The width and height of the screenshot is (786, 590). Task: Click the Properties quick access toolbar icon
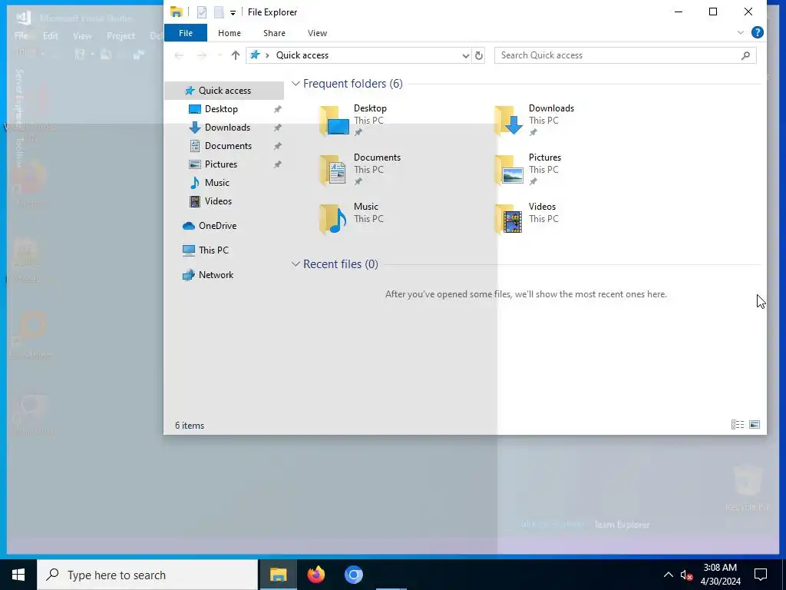coord(202,12)
